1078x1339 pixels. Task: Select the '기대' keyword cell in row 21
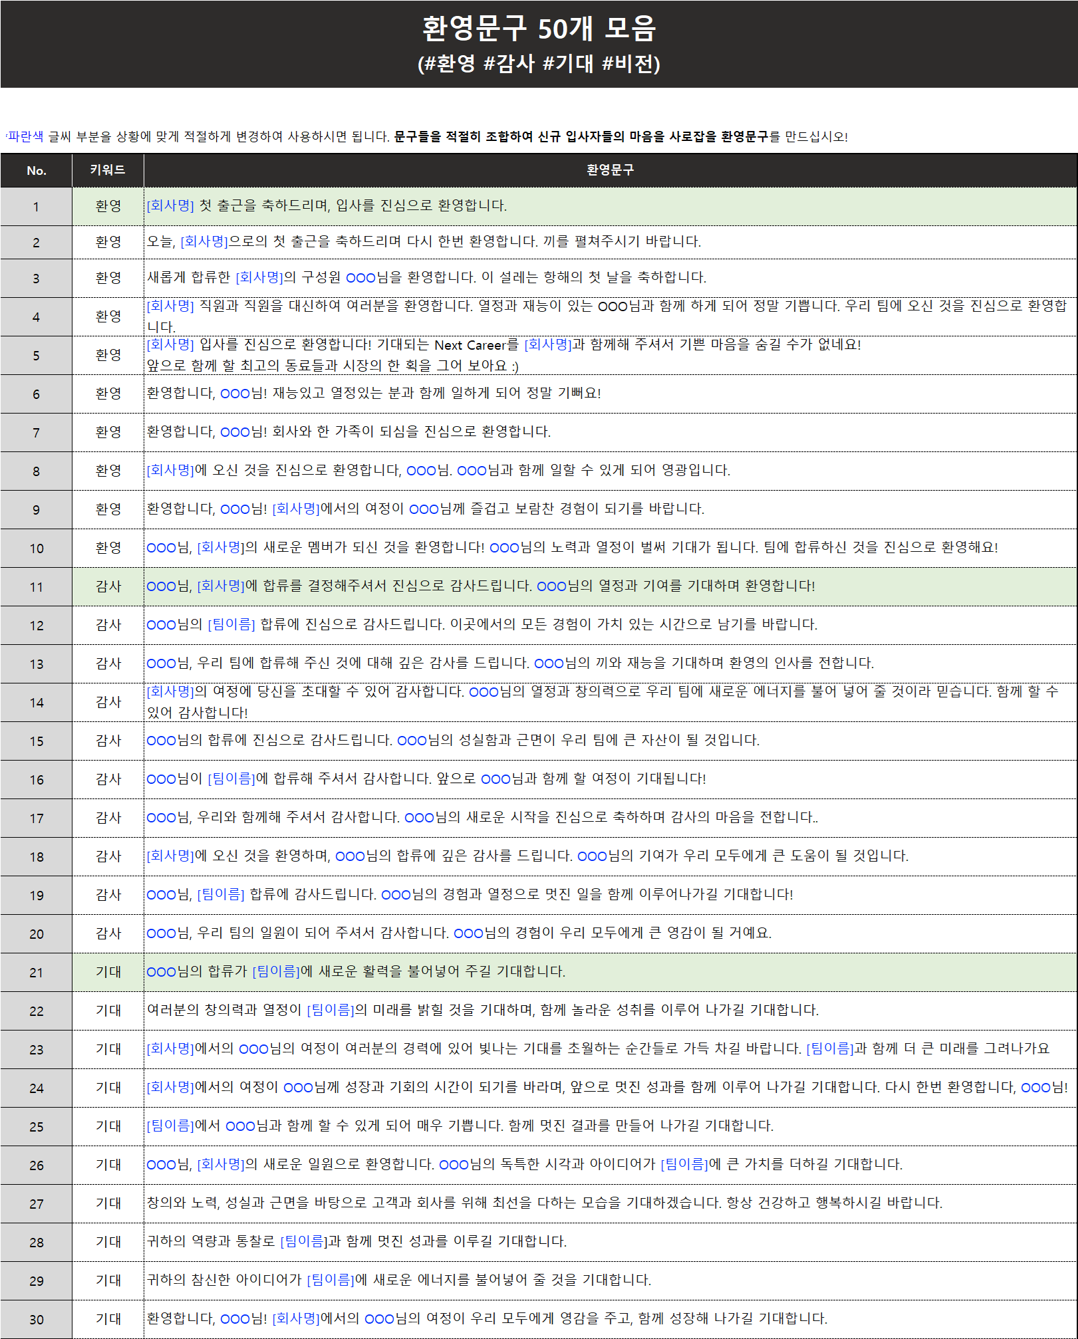pos(108,972)
